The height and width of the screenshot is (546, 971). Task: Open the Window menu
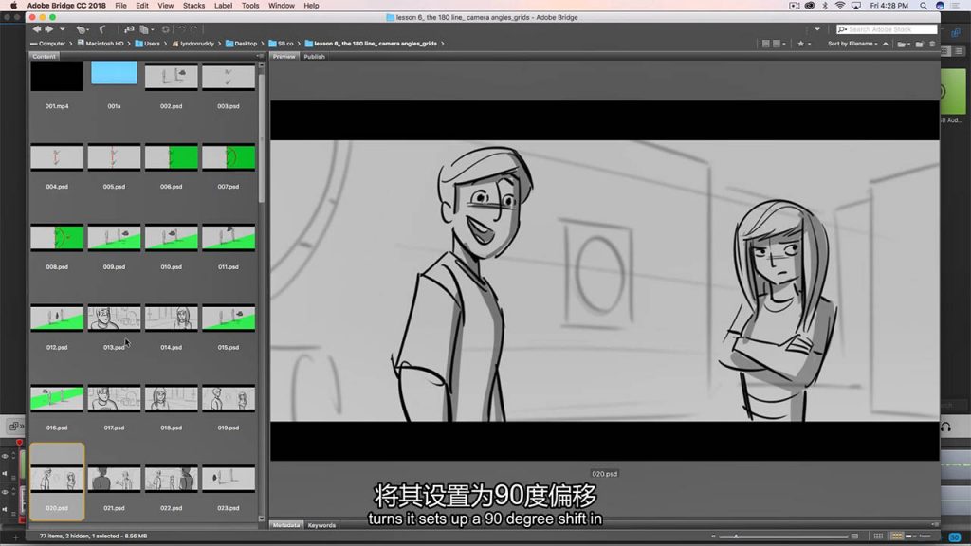[281, 6]
